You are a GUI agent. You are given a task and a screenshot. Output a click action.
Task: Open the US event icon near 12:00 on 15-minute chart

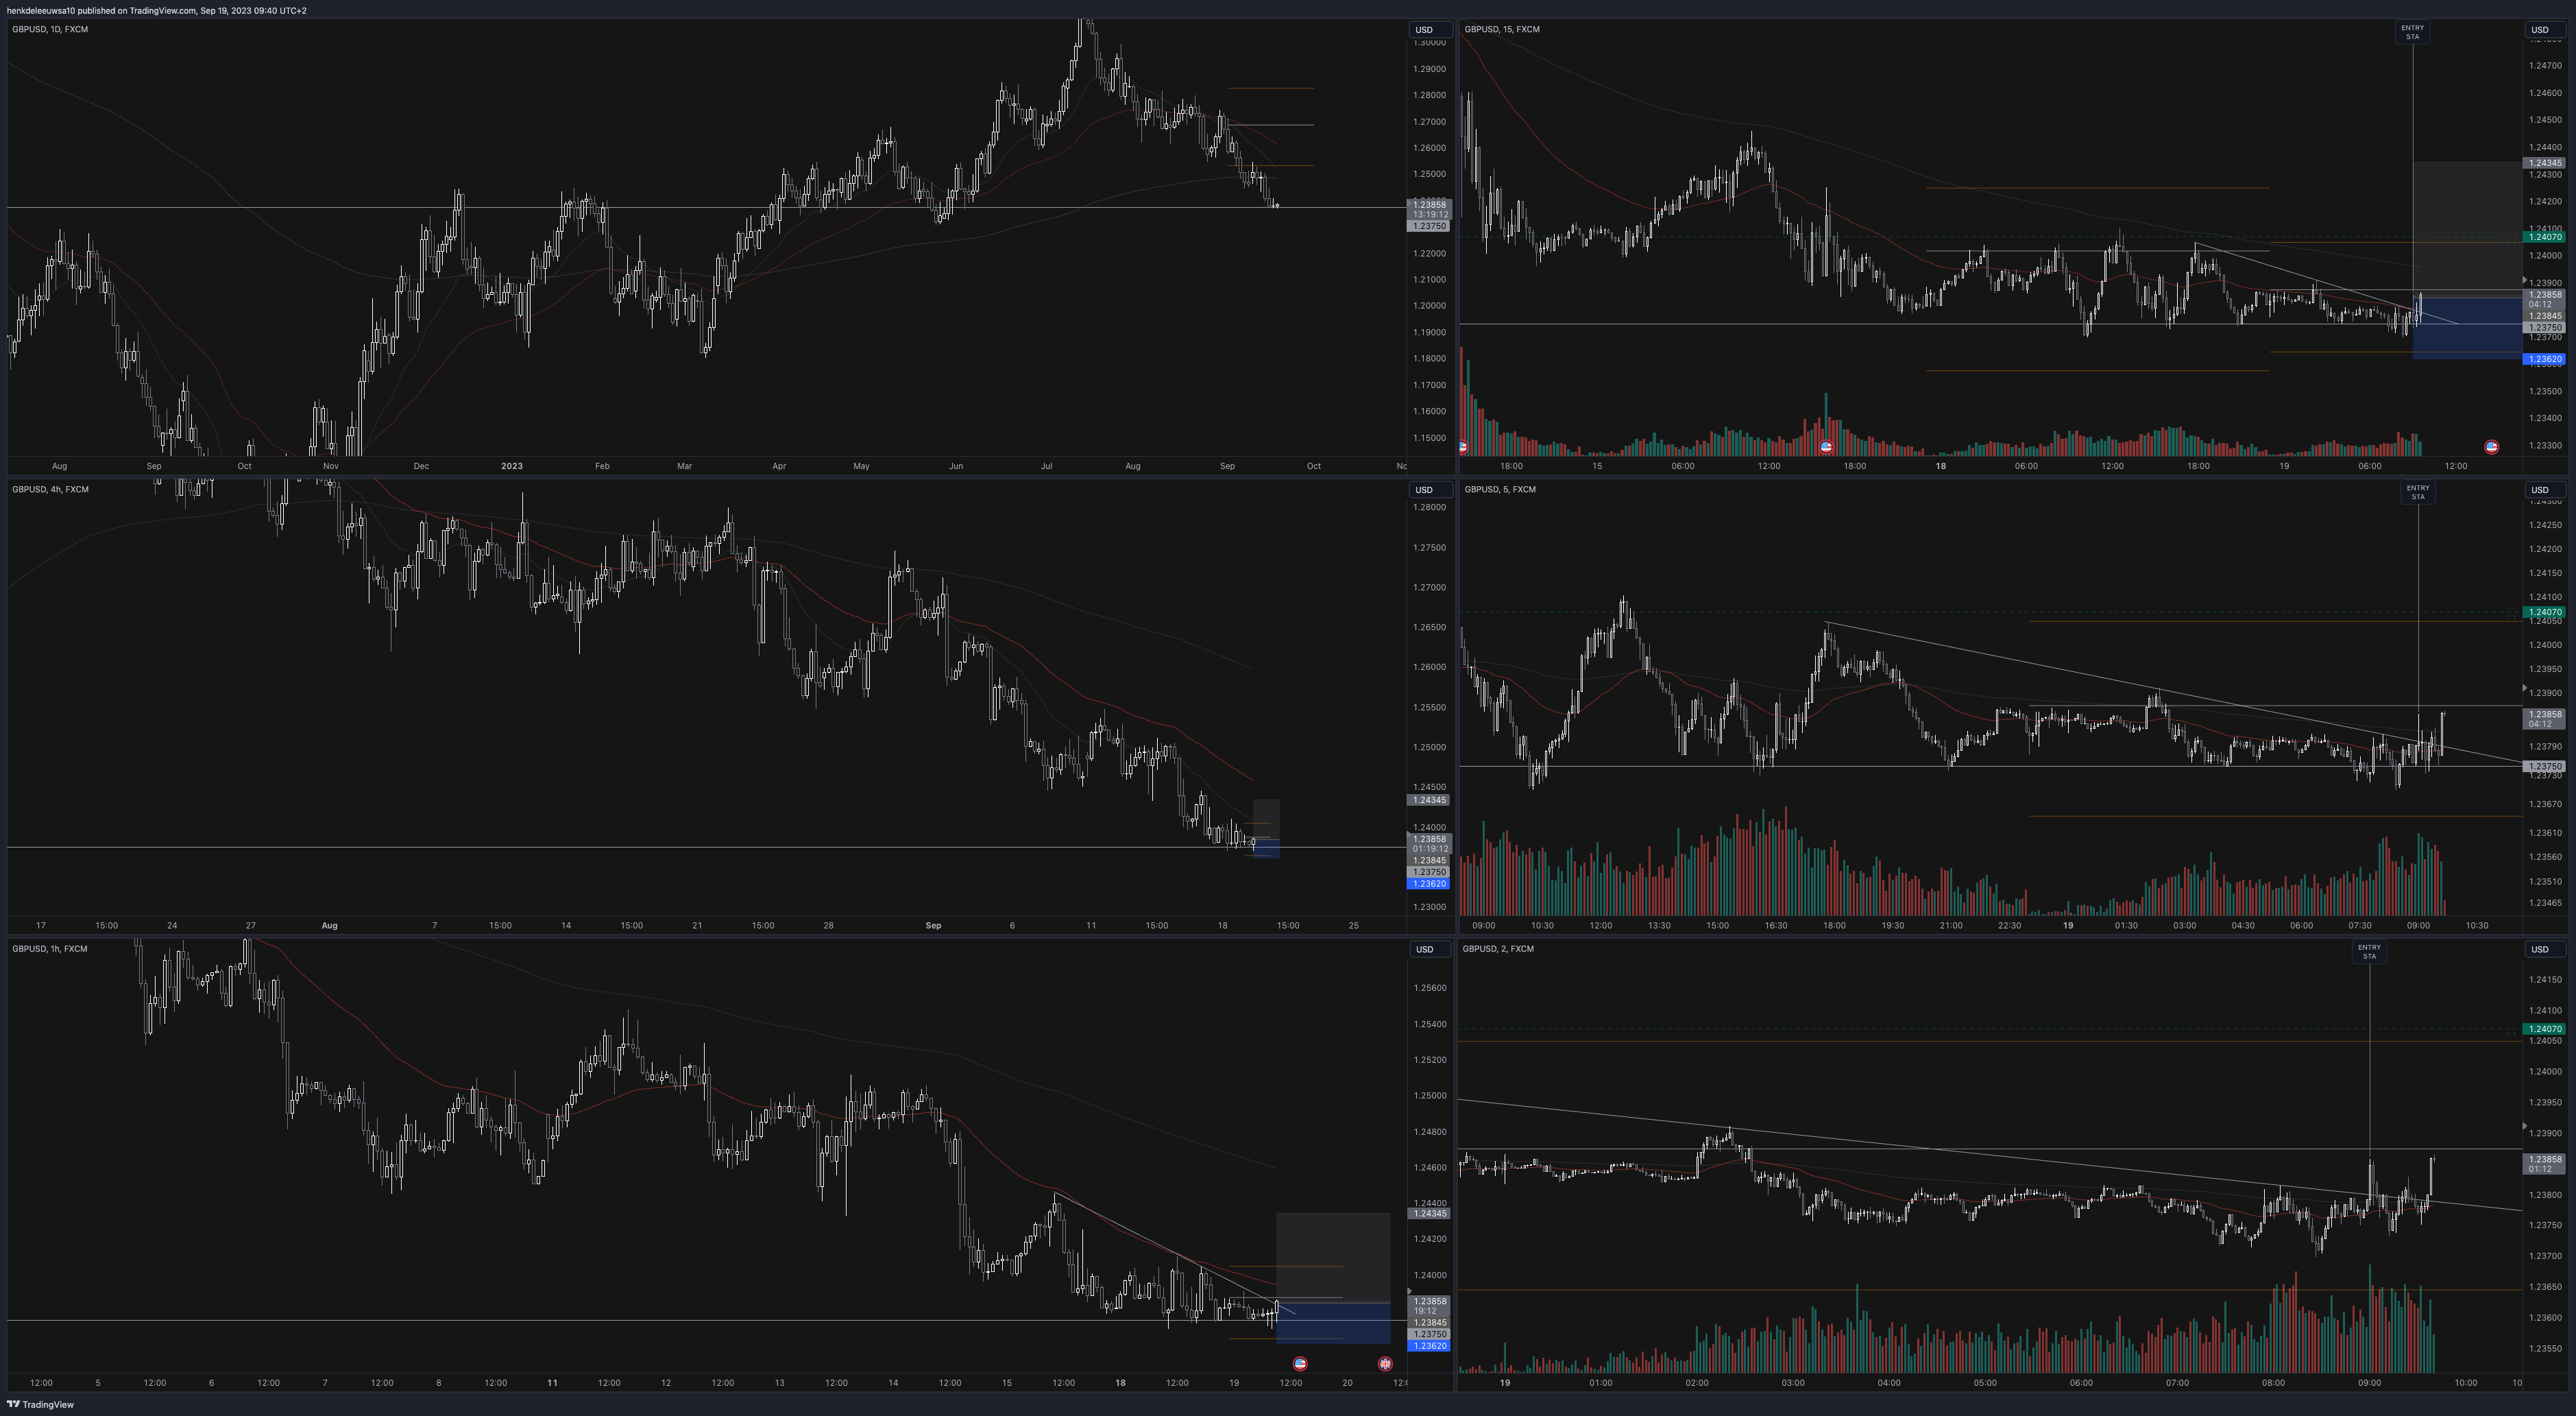click(1826, 446)
